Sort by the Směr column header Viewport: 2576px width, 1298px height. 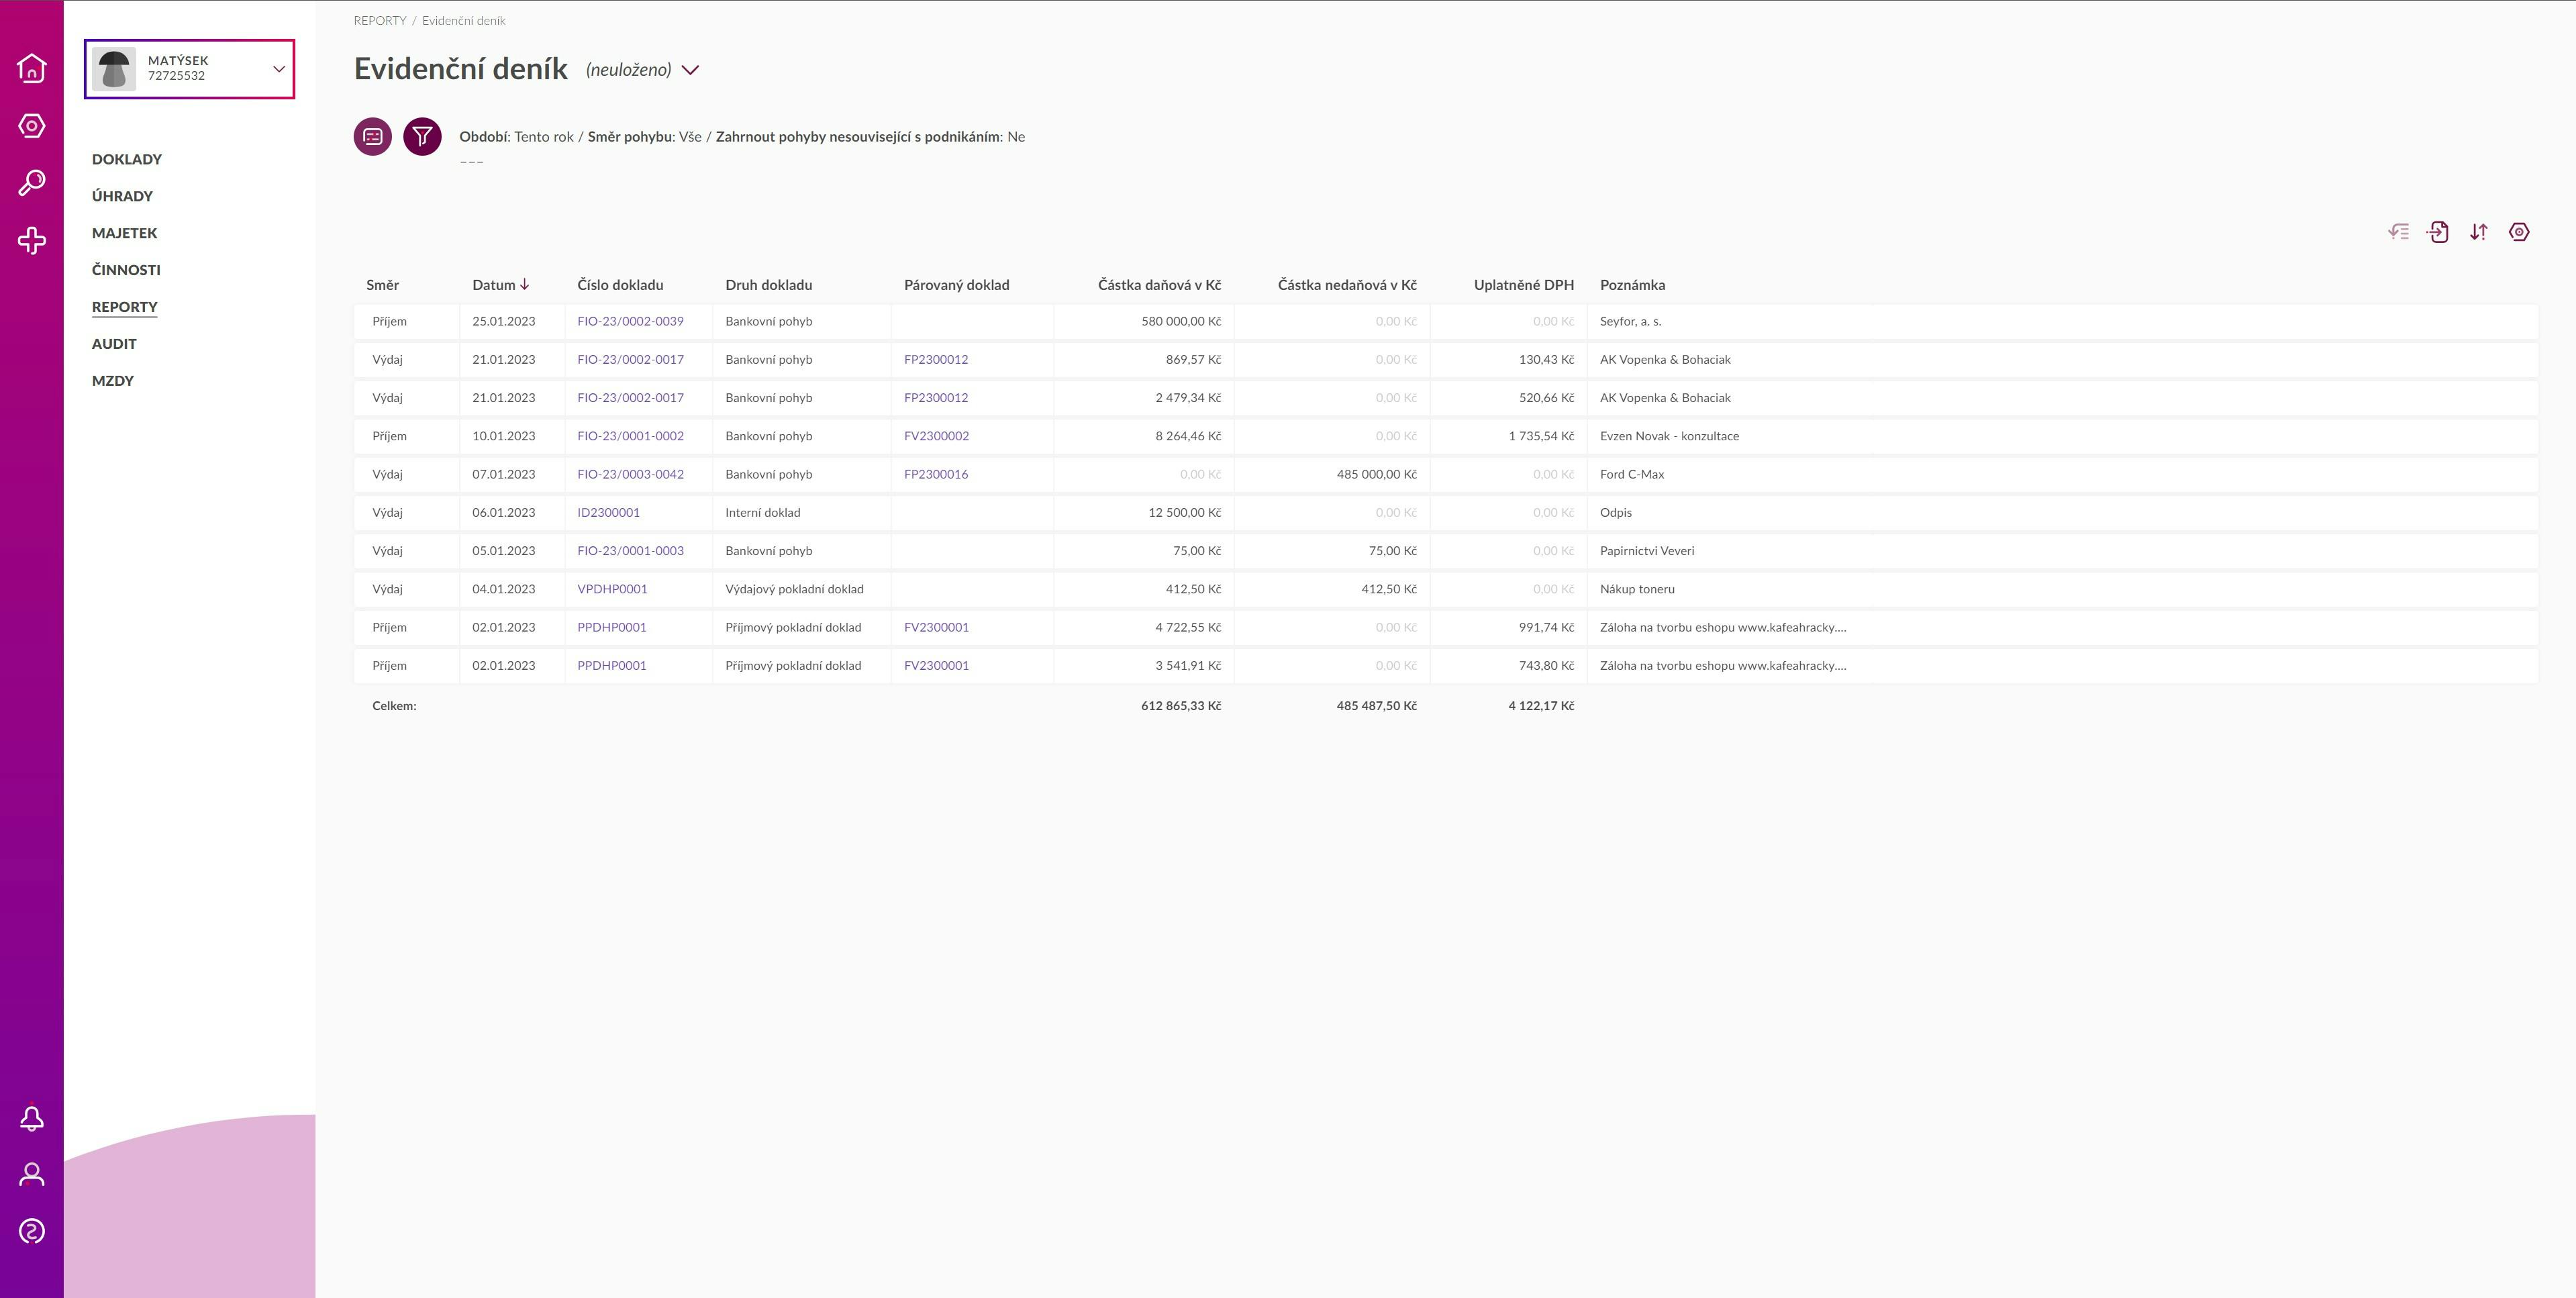tap(382, 285)
